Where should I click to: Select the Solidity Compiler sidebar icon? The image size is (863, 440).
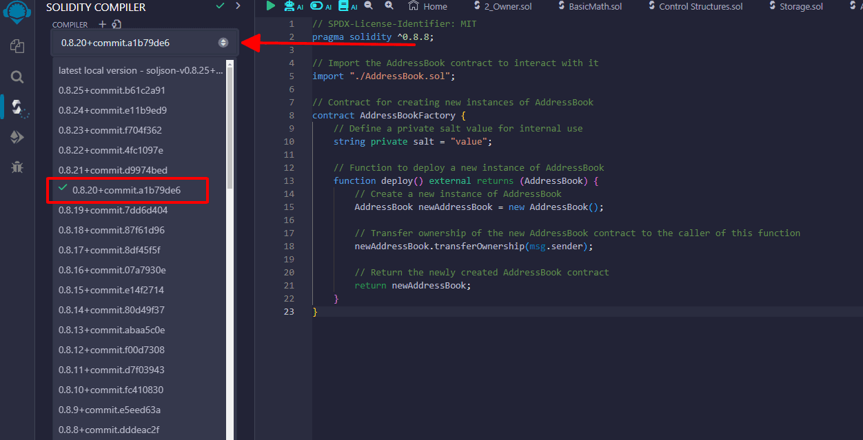click(x=18, y=107)
